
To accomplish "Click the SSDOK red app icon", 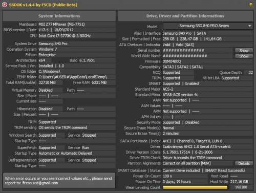I will (x=4, y=5).
